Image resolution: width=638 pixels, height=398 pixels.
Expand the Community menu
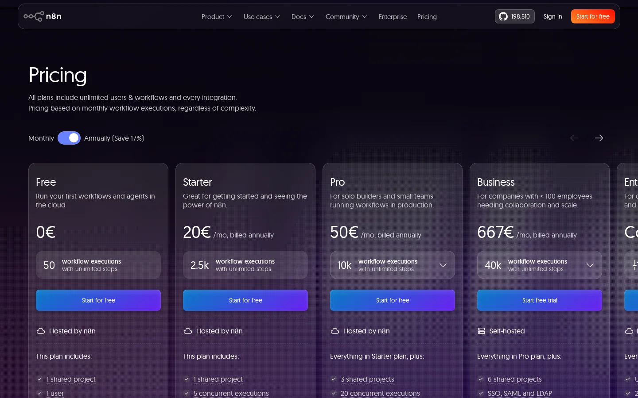pos(346,17)
